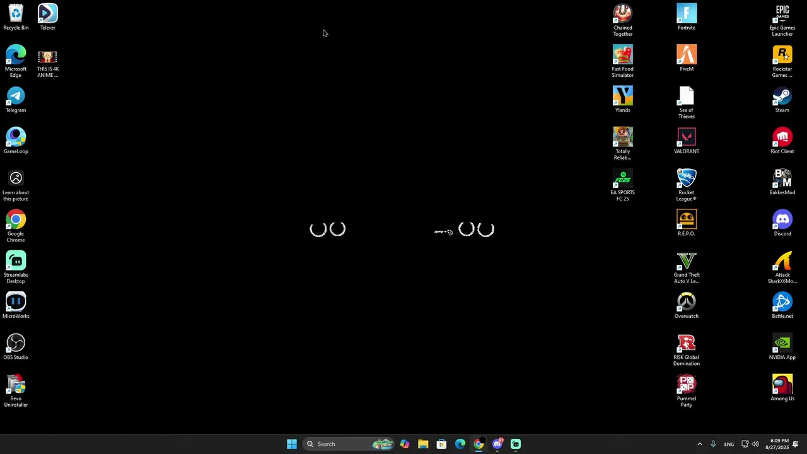Screen dimensions: 807x454
Task: Select the Among Us desktop shortcut
Action: pyautogui.click(x=782, y=388)
